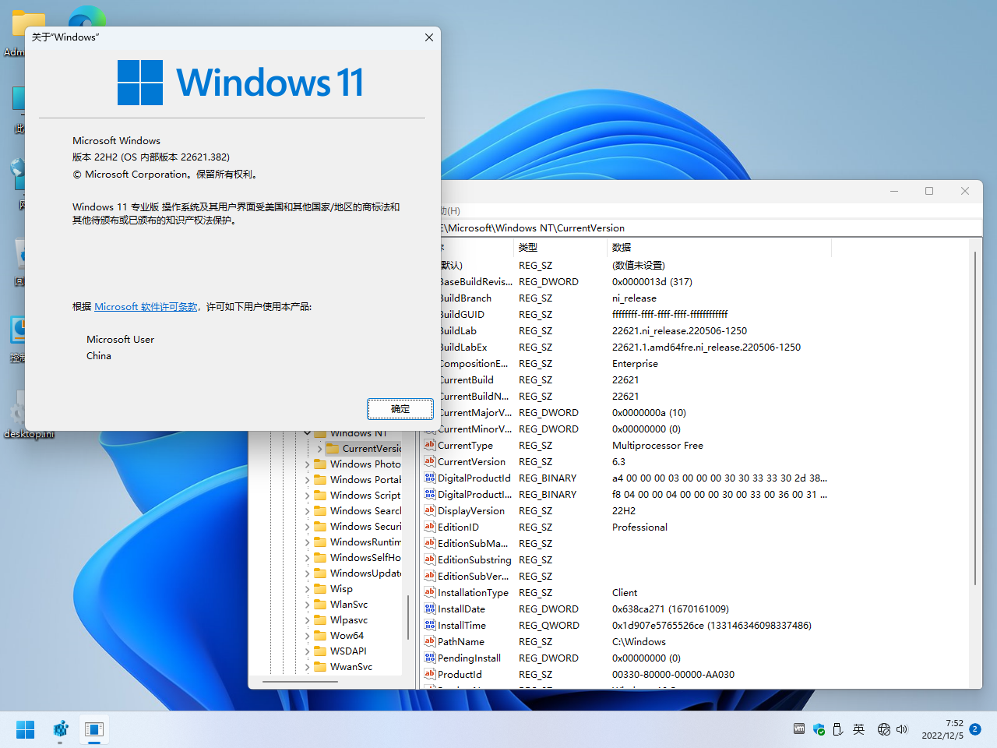Select the BuildGUID data value

[x=670, y=314]
